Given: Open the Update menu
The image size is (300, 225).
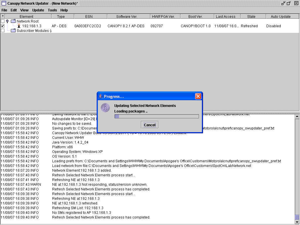Looking at the screenshot, I should click(x=38, y=10).
